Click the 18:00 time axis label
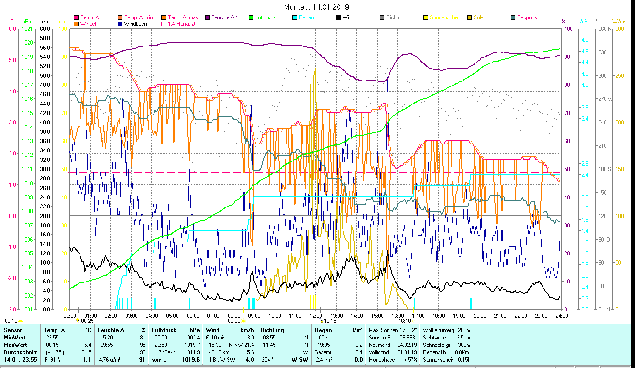The width and height of the screenshot is (635, 368). (x=439, y=316)
